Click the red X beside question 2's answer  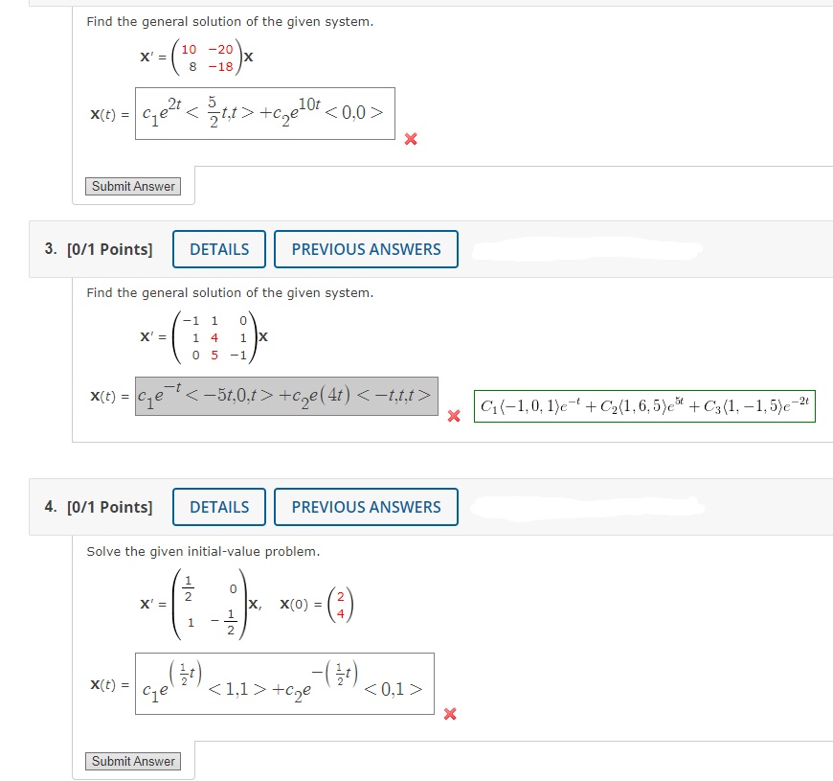[410, 138]
